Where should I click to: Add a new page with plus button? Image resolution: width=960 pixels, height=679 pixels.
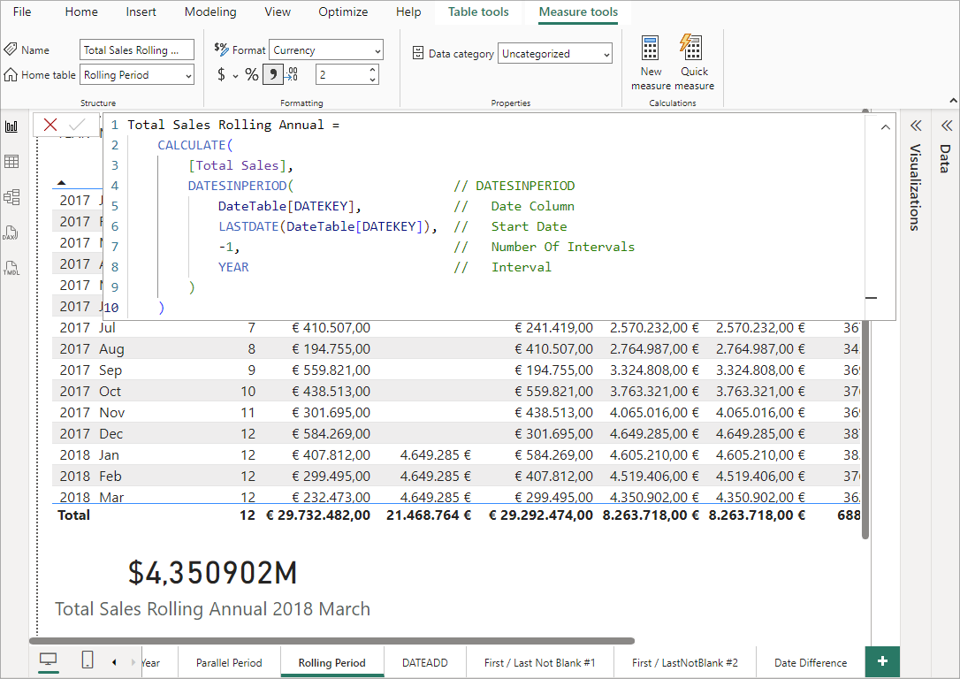pos(882,661)
